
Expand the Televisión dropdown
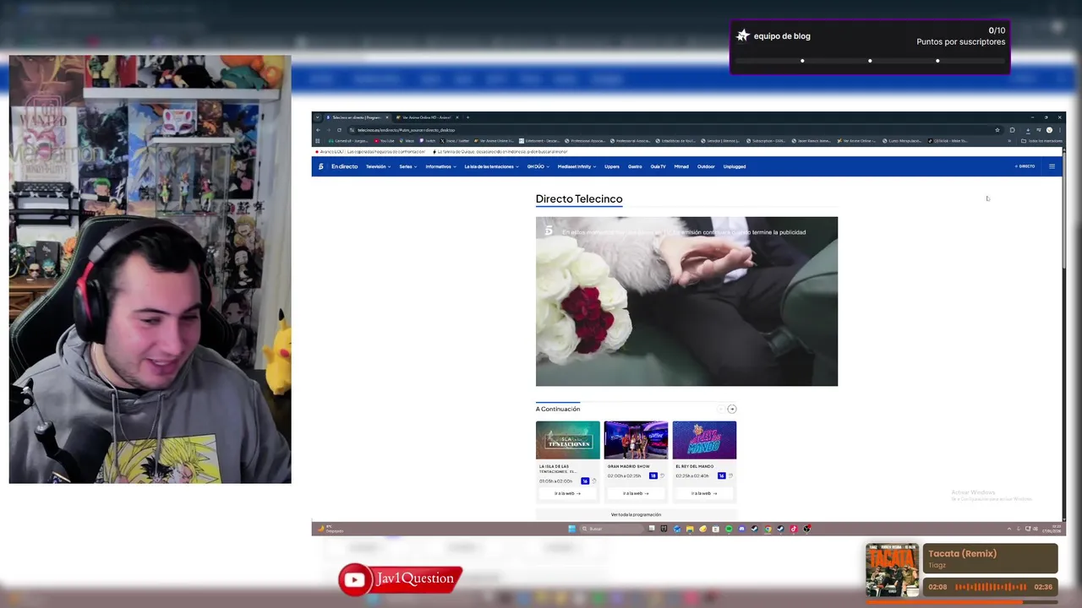coord(378,166)
